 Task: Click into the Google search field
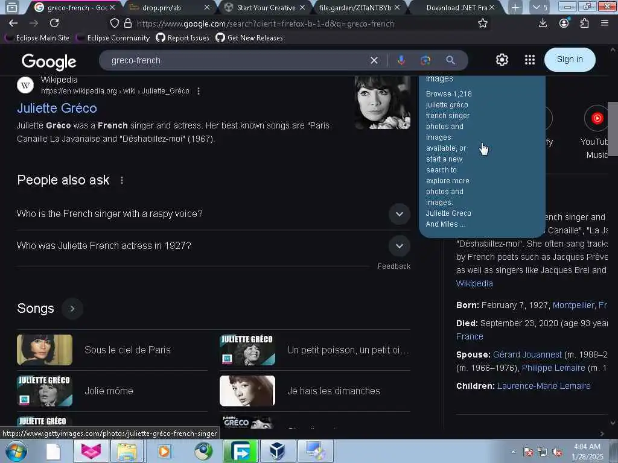click(237, 60)
